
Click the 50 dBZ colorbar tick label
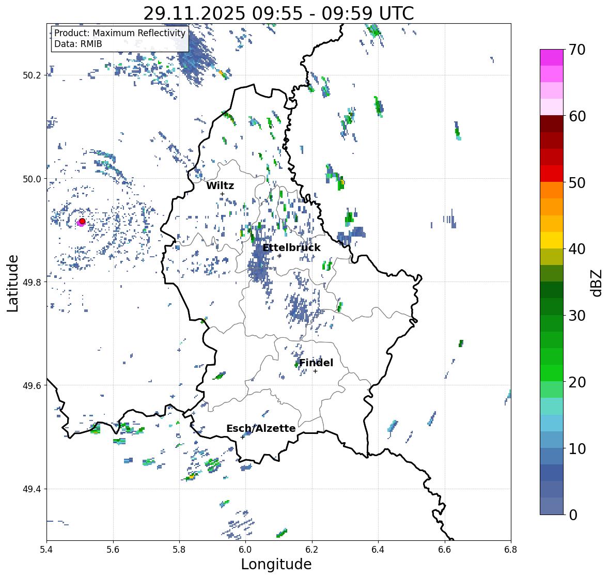(x=577, y=182)
